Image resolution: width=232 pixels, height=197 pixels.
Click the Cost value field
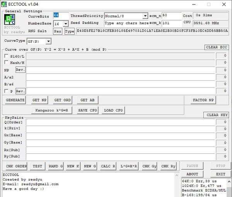pyautogui.click(x=211, y=15)
